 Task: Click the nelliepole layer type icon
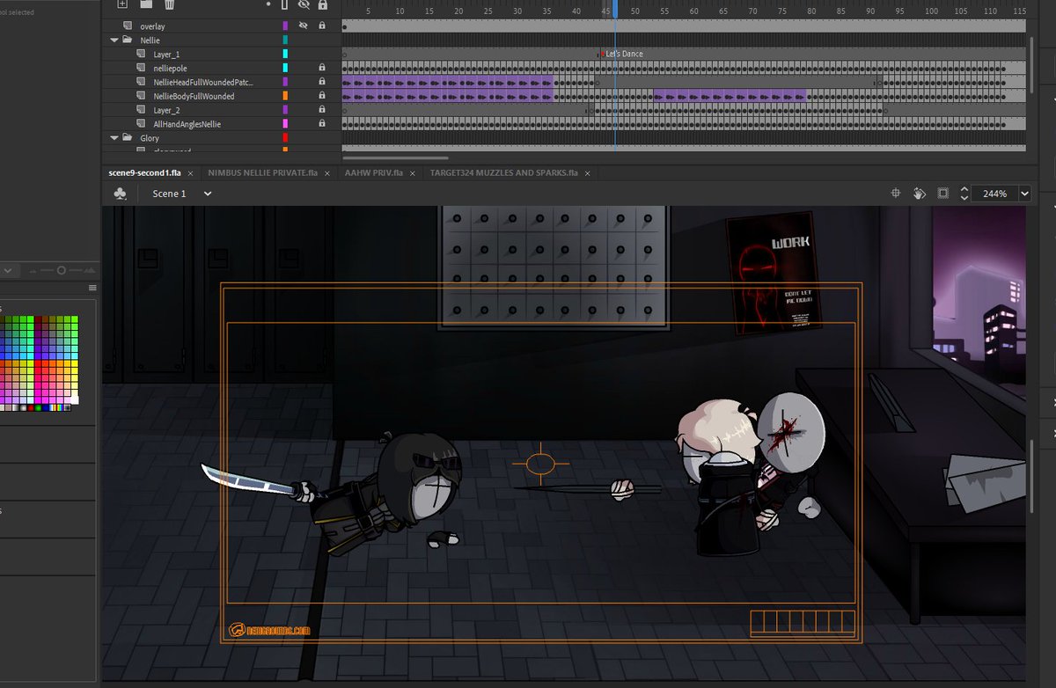141,68
